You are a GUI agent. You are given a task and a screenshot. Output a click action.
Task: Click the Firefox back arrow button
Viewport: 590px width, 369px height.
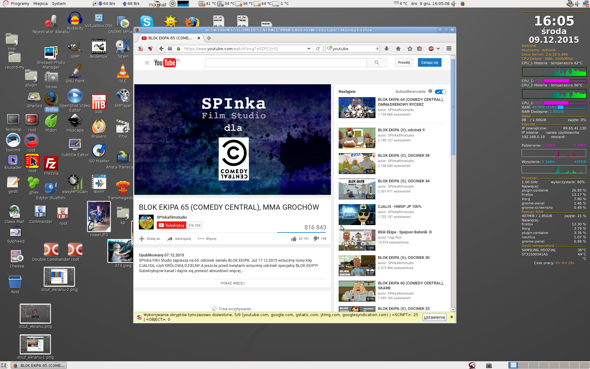161,49
